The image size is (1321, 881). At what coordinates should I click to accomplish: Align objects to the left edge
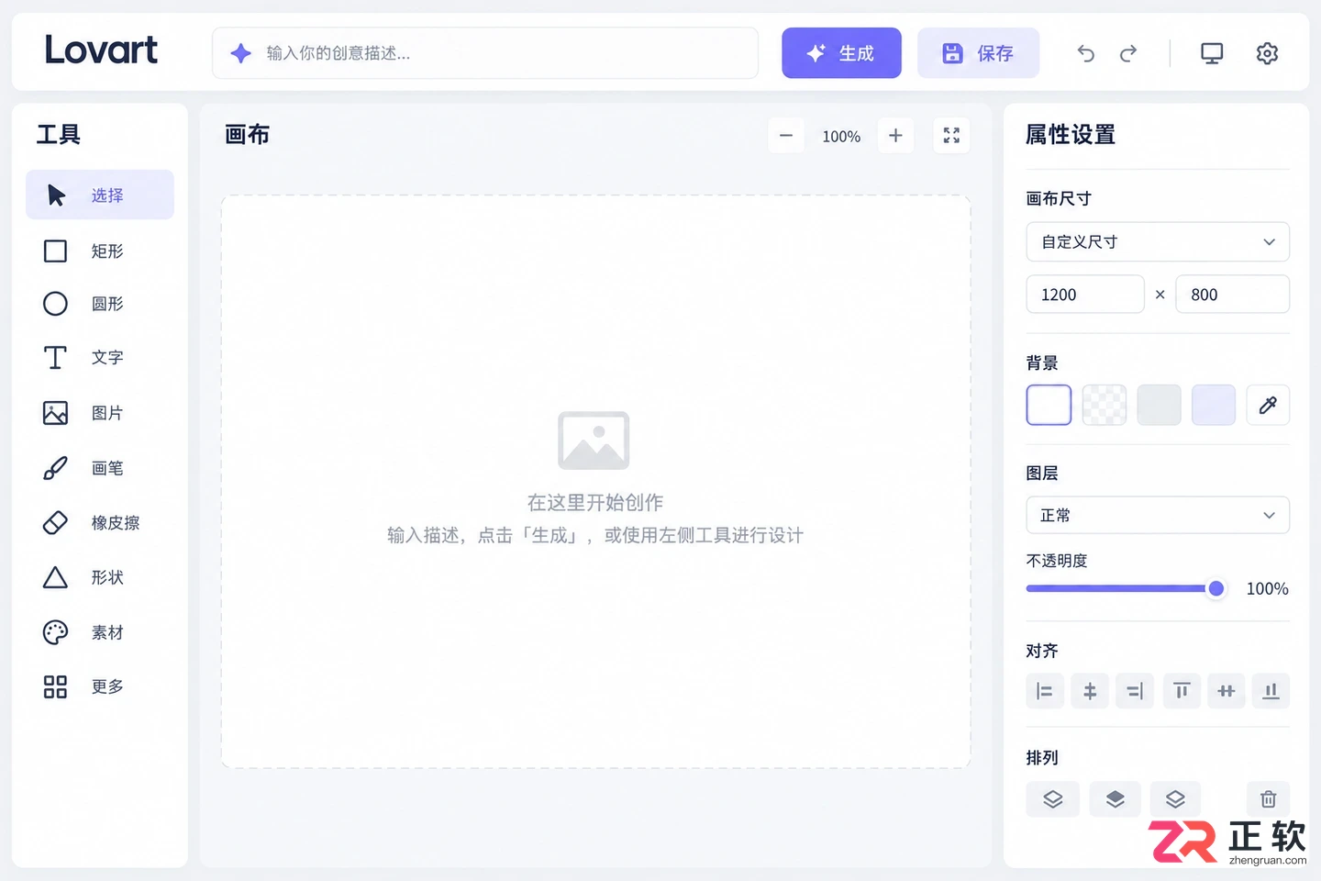1045,691
